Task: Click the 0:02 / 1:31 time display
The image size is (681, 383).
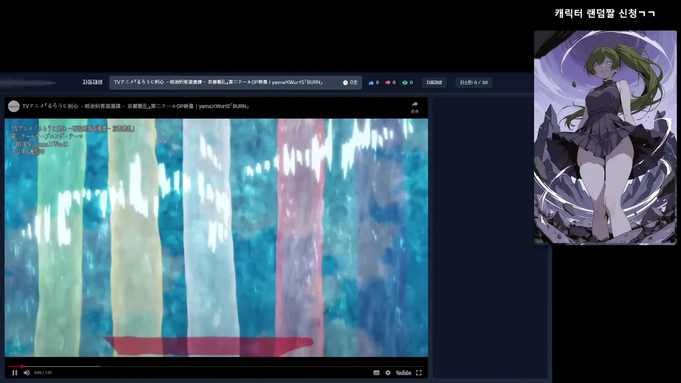Action: click(x=43, y=373)
